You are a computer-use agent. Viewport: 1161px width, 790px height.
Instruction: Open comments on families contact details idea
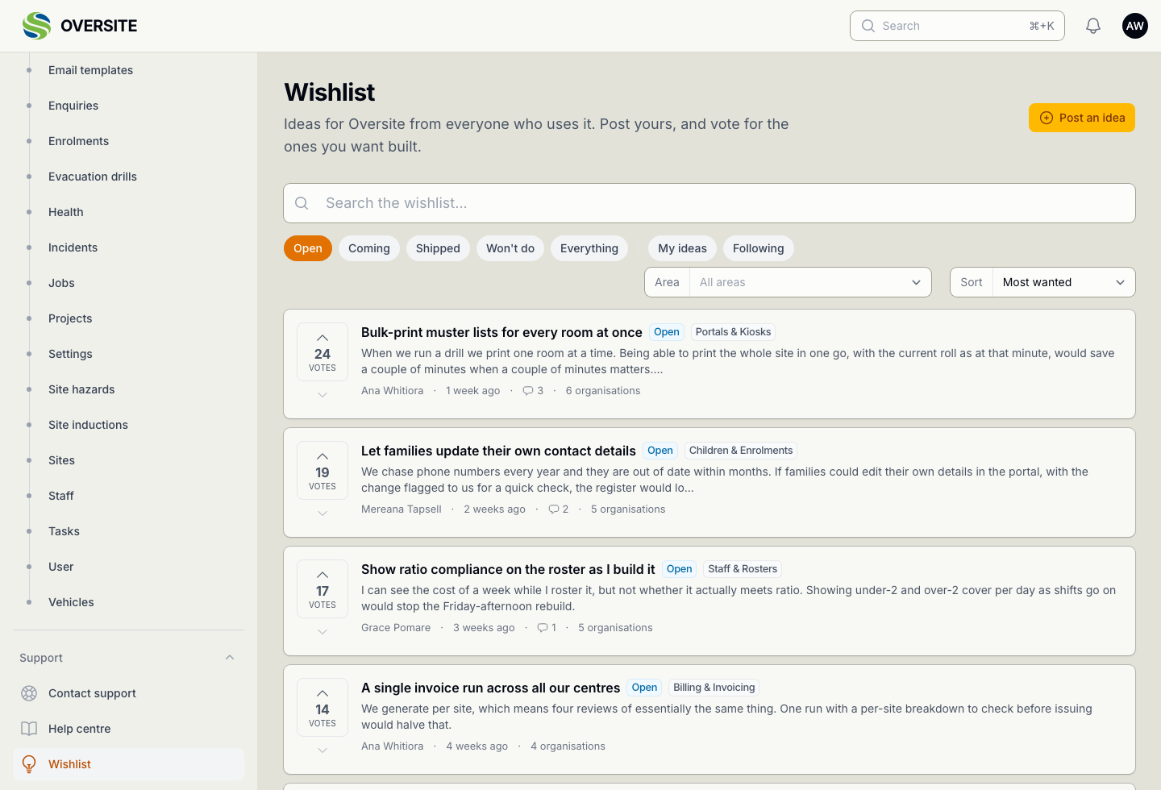(559, 509)
